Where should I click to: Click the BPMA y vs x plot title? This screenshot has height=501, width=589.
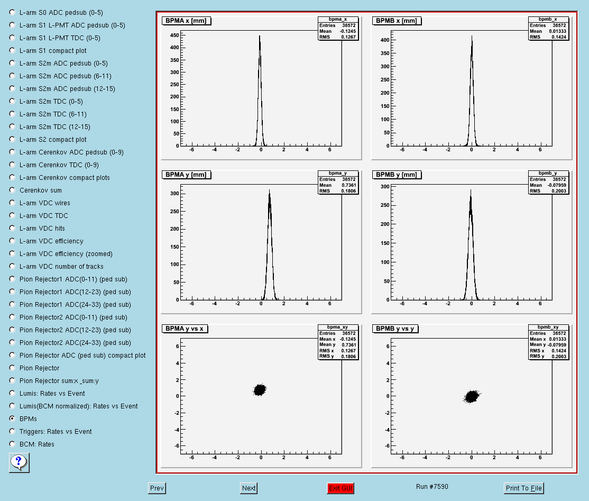click(x=185, y=329)
